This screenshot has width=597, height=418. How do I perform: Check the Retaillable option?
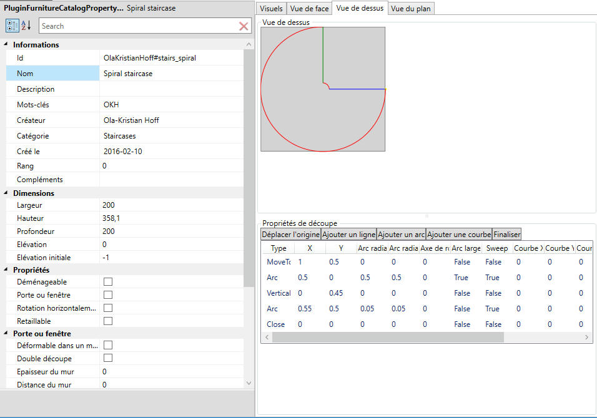[x=108, y=321]
